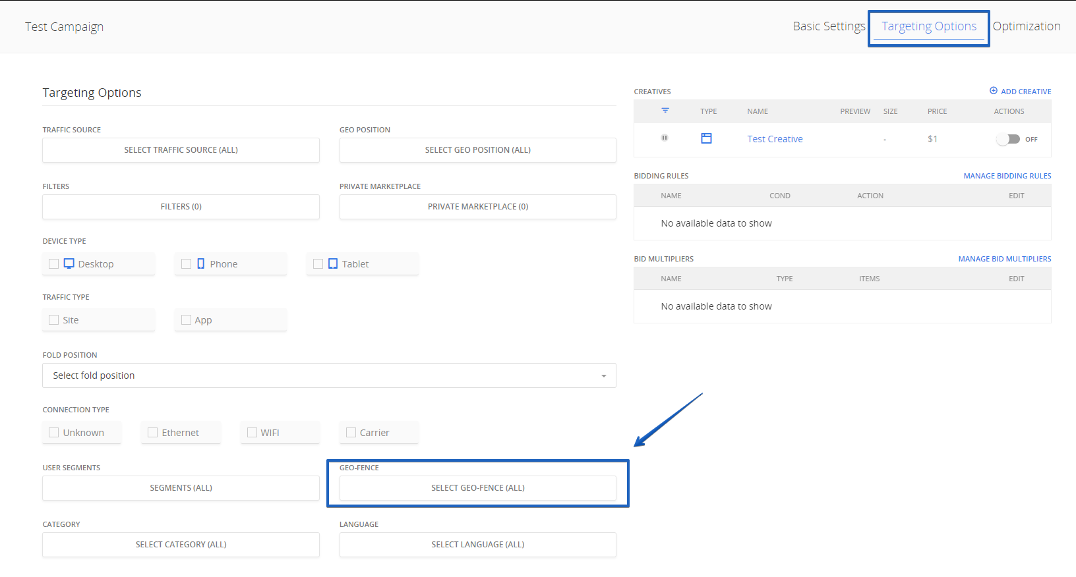Click the Cond column header in Bidding Rules
This screenshot has height=577, width=1076.
(780, 196)
